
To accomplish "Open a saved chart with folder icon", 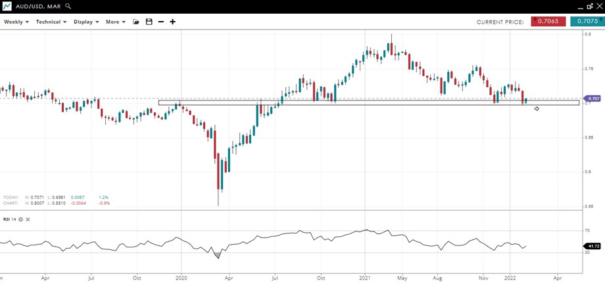I will (136, 22).
